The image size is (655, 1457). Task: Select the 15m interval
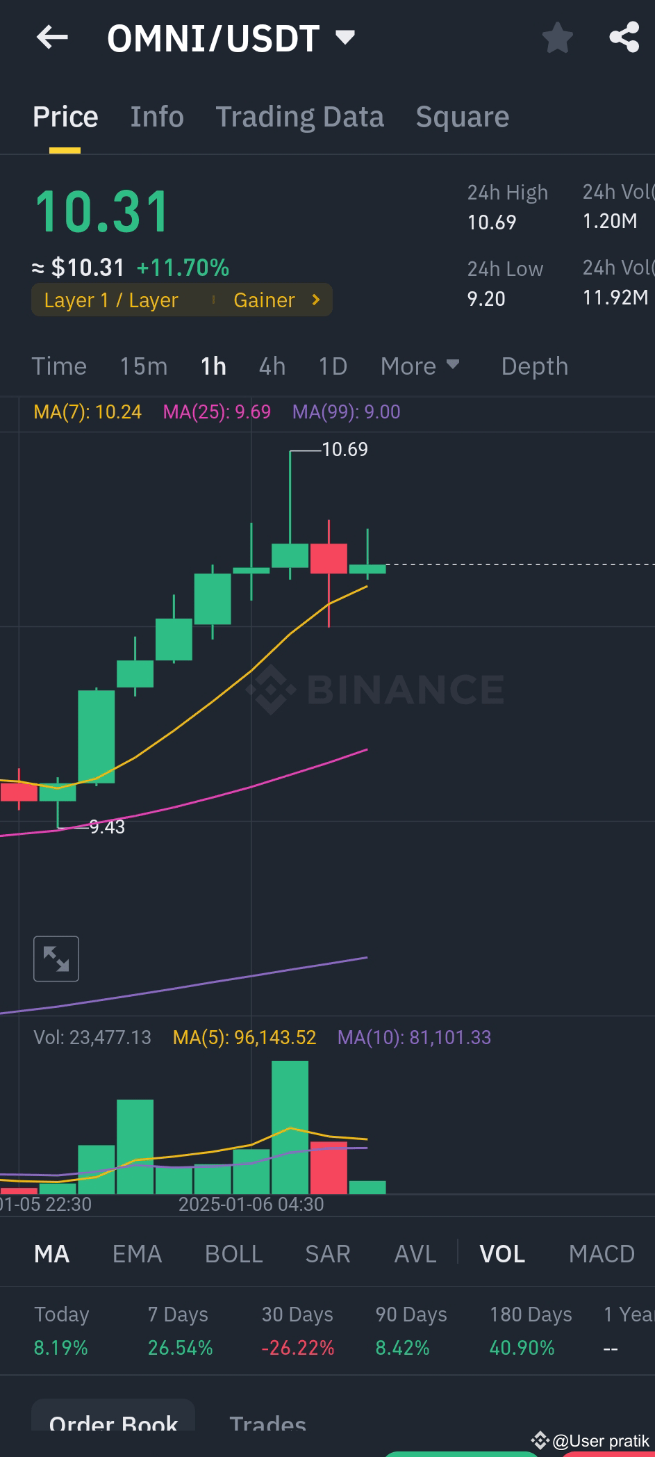pos(143,366)
